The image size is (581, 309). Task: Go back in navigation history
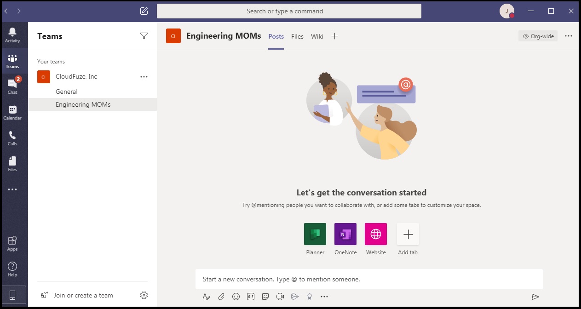(x=6, y=11)
